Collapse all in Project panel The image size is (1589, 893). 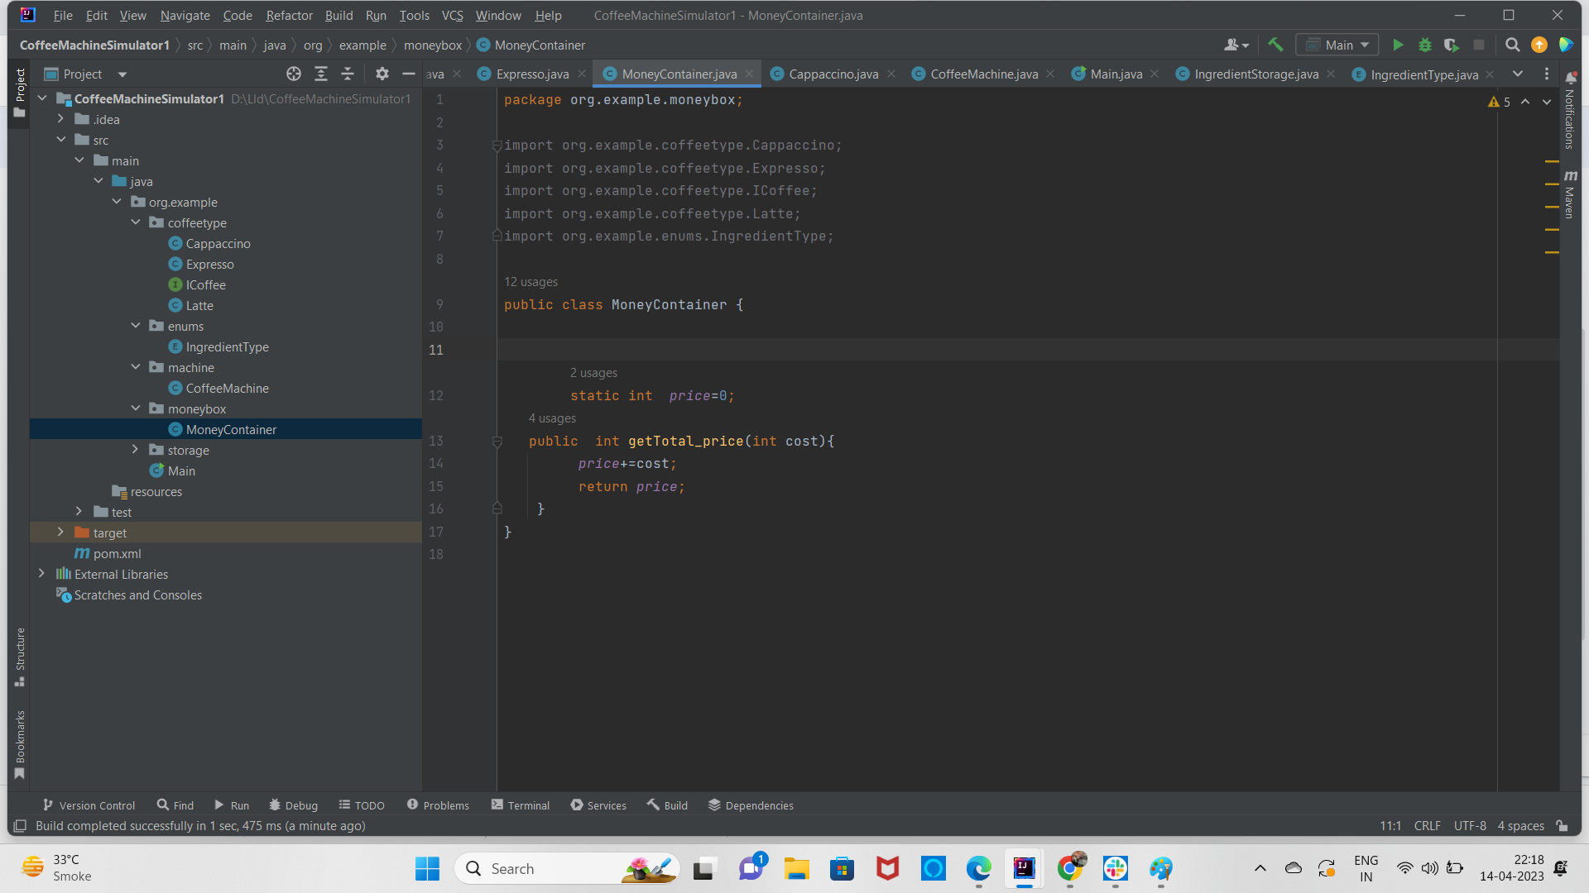[348, 74]
